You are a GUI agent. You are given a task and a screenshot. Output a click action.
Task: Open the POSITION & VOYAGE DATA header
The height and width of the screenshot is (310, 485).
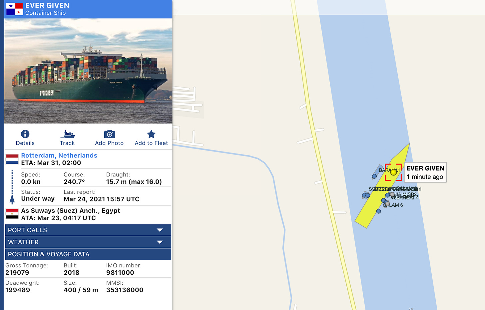click(x=88, y=254)
